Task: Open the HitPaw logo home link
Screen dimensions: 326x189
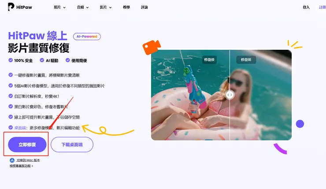Action: point(20,7)
